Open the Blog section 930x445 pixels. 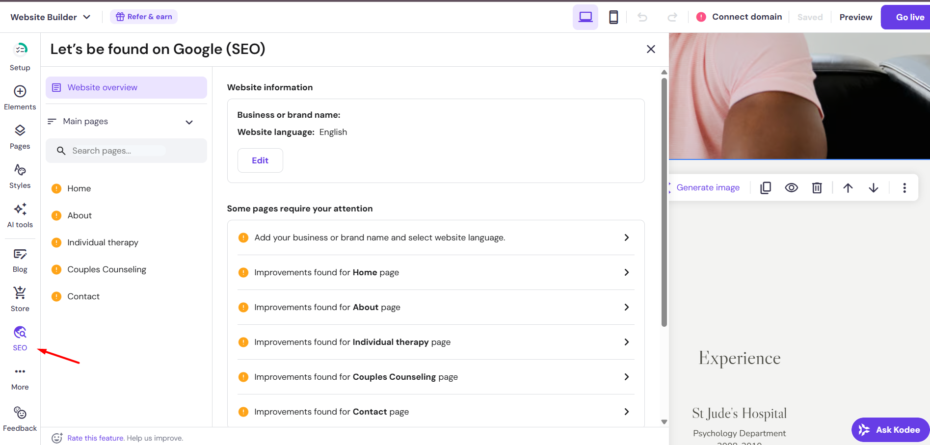coord(20,261)
